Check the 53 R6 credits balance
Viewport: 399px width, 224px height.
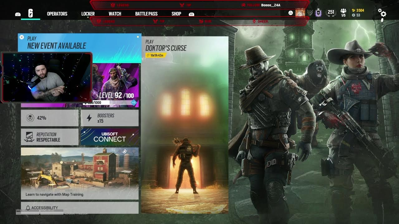coord(356,15)
